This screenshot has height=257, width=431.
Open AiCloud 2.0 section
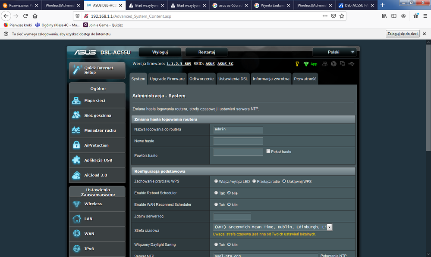97,175
